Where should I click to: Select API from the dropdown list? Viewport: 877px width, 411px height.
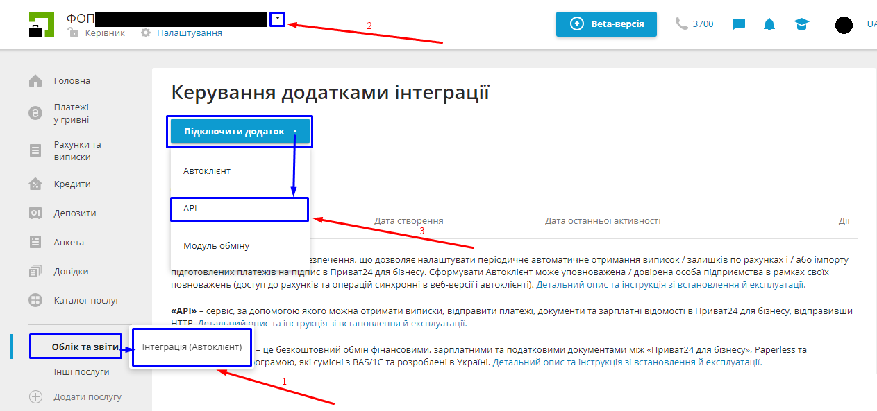pyautogui.click(x=240, y=209)
